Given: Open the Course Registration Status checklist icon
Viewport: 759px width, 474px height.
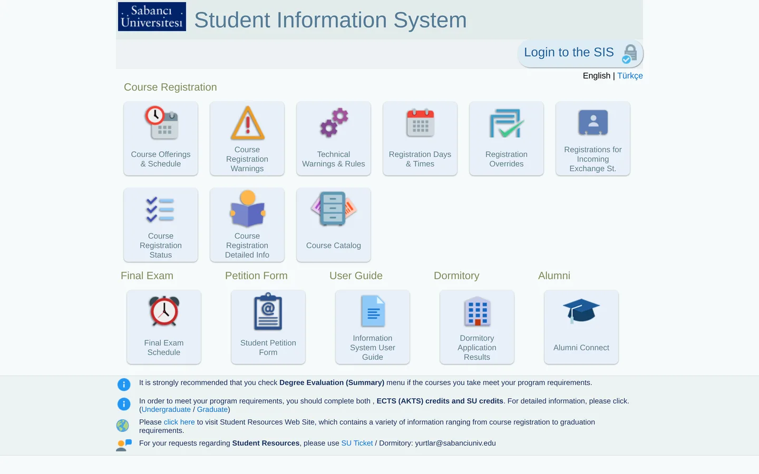Looking at the screenshot, I should 161,209.
